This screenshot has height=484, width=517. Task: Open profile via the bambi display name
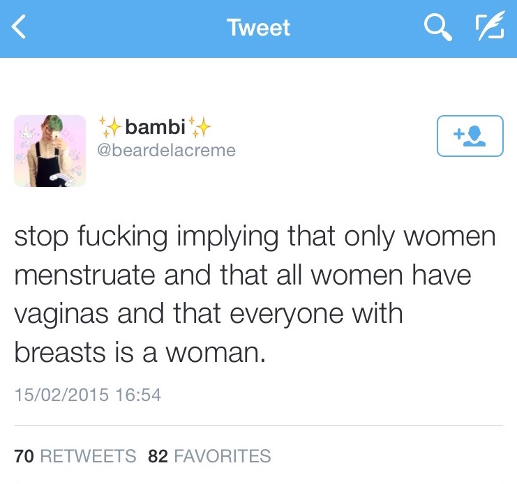pyautogui.click(x=155, y=128)
